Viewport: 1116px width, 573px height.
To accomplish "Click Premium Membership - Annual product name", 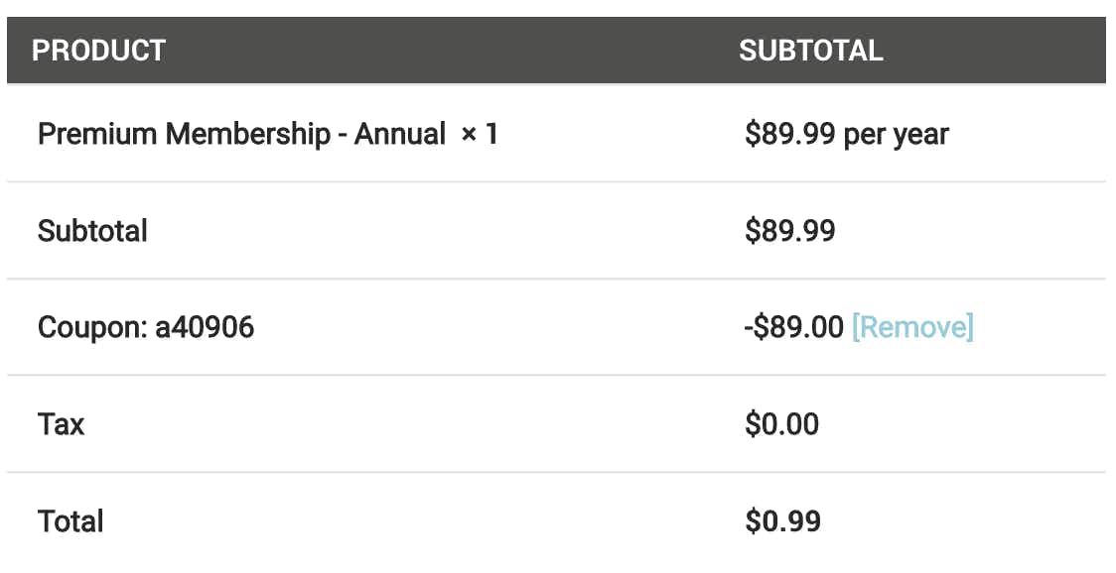I will point(242,134).
